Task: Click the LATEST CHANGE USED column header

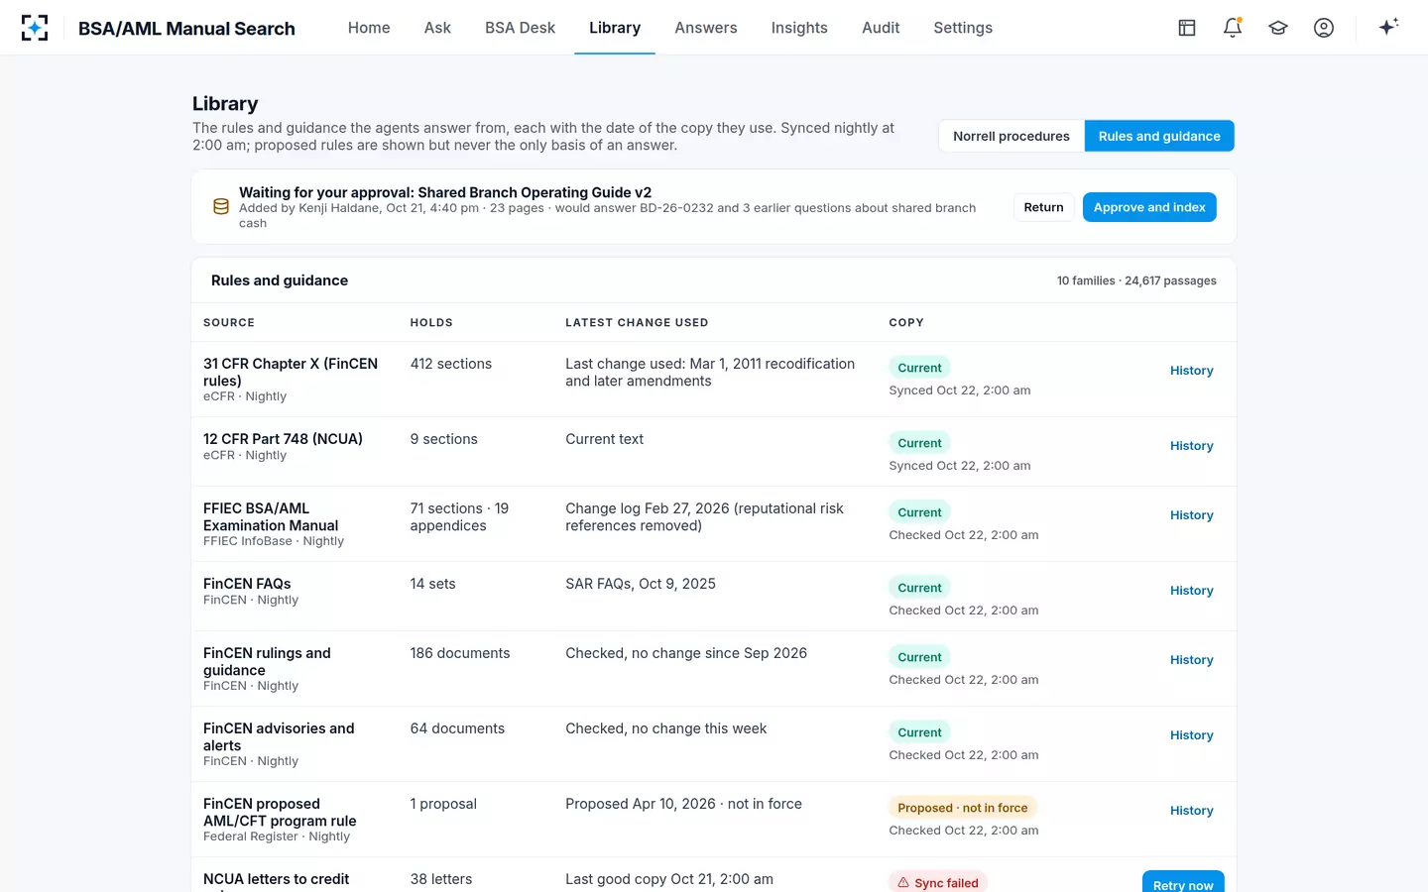Action: (x=637, y=323)
